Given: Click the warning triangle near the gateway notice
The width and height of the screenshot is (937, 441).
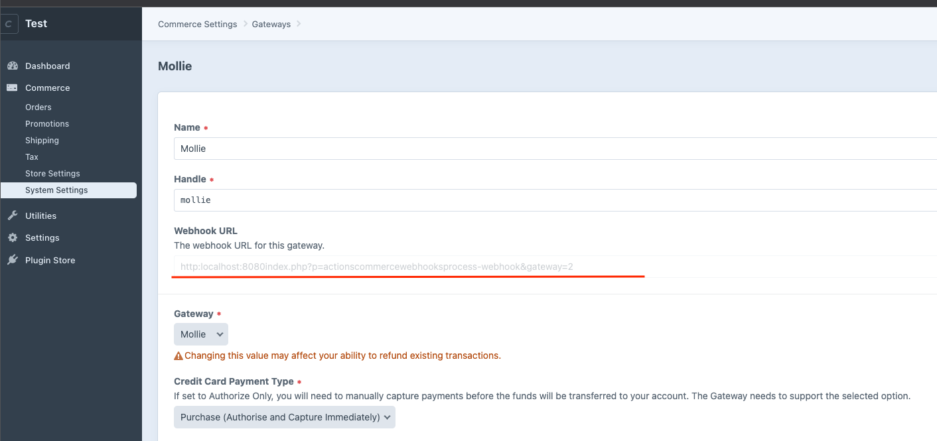Looking at the screenshot, I should click(177, 355).
